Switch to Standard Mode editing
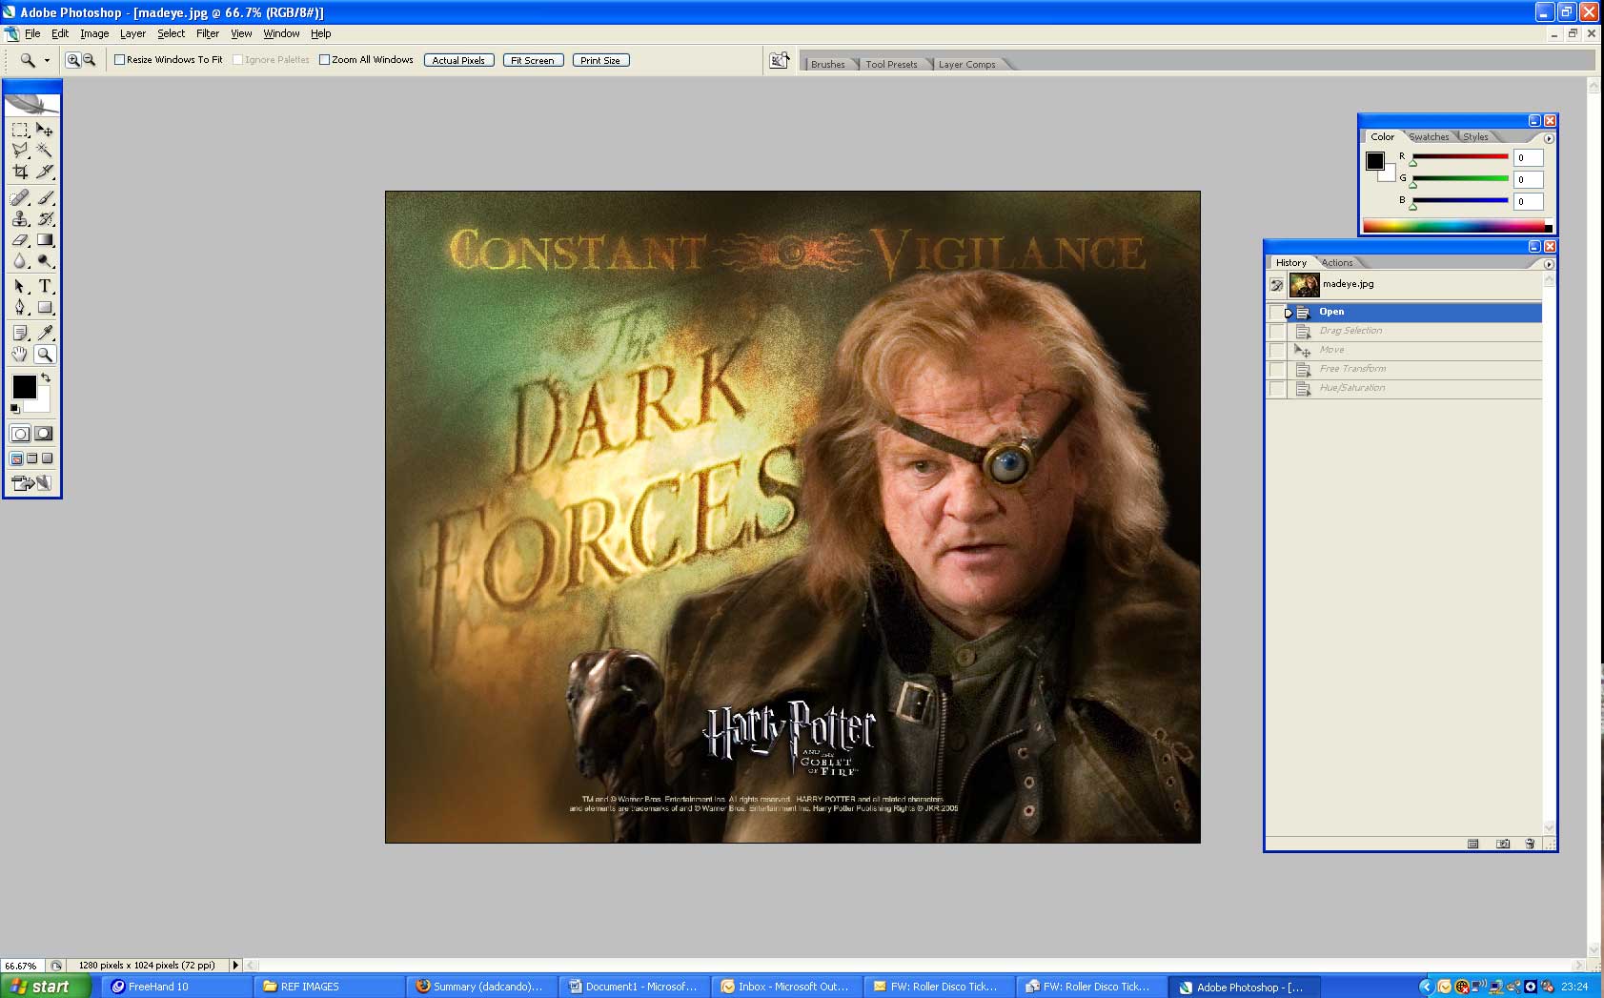The width and height of the screenshot is (1604, 998). tap(20, 434)
